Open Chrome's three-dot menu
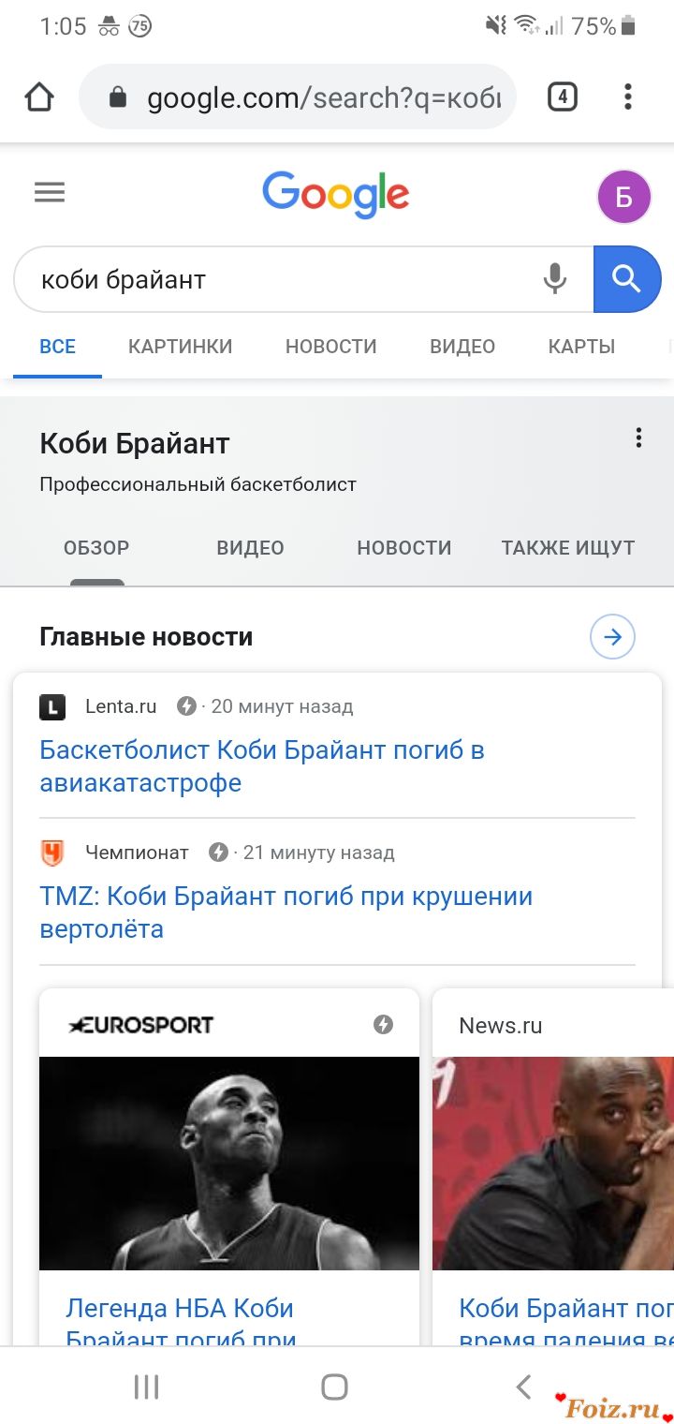 (627, 96)
